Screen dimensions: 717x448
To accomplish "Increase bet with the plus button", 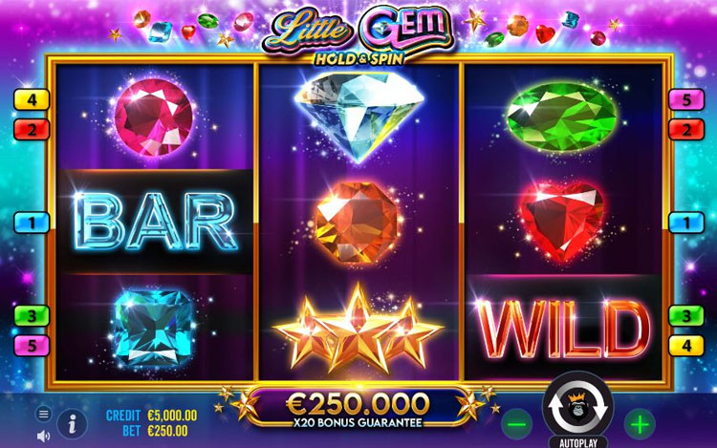I will click(640, 425).
